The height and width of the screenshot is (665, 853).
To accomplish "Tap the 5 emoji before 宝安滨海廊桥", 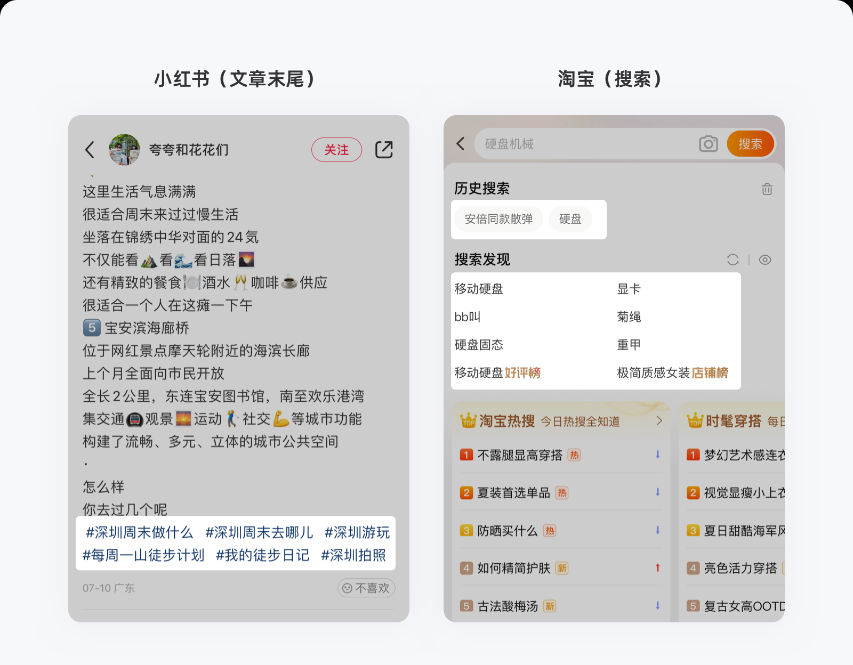I will [92, 328].
